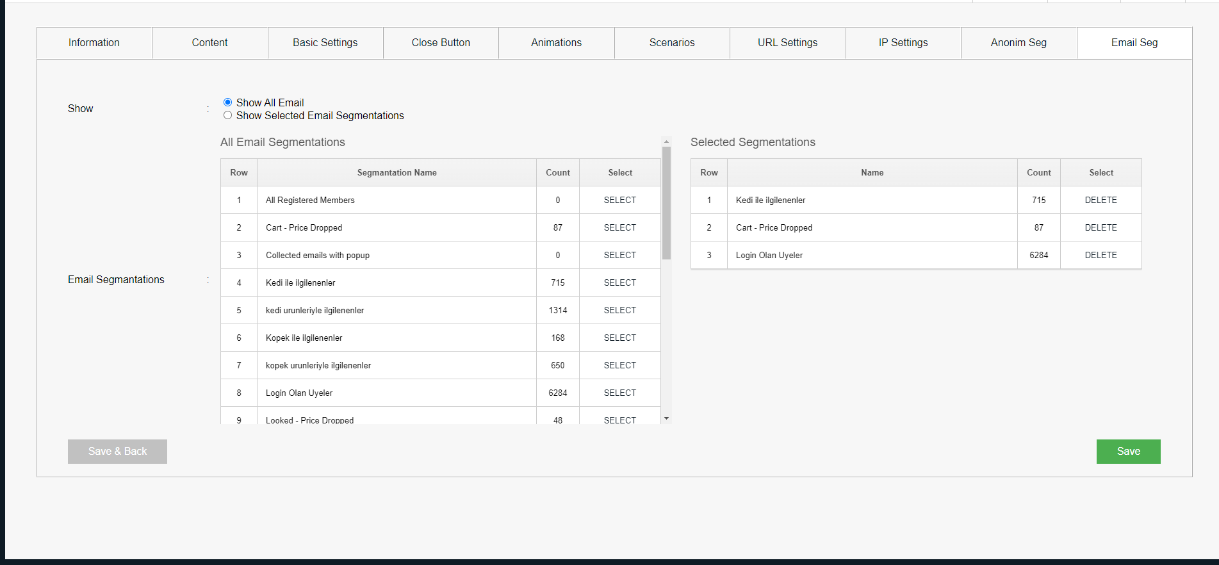Click the Save & Back button

pyautogui.click(x=117, y=452)
